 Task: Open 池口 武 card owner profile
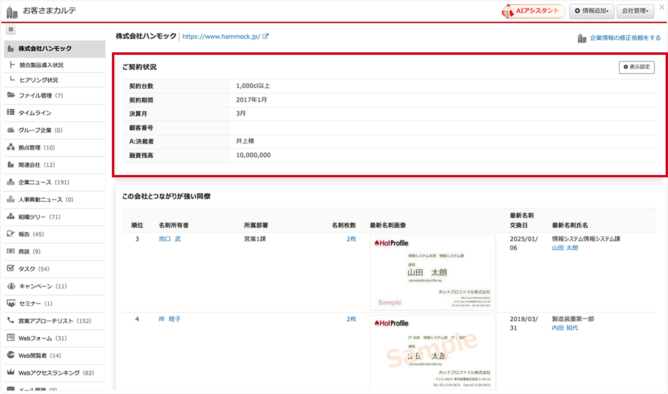coord(169,239)
